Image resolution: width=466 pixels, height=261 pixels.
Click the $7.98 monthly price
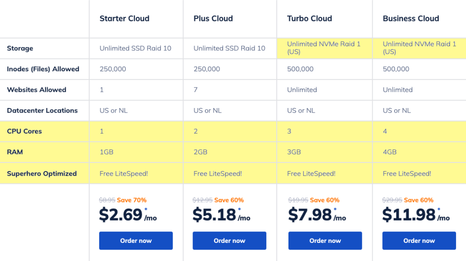310,215
